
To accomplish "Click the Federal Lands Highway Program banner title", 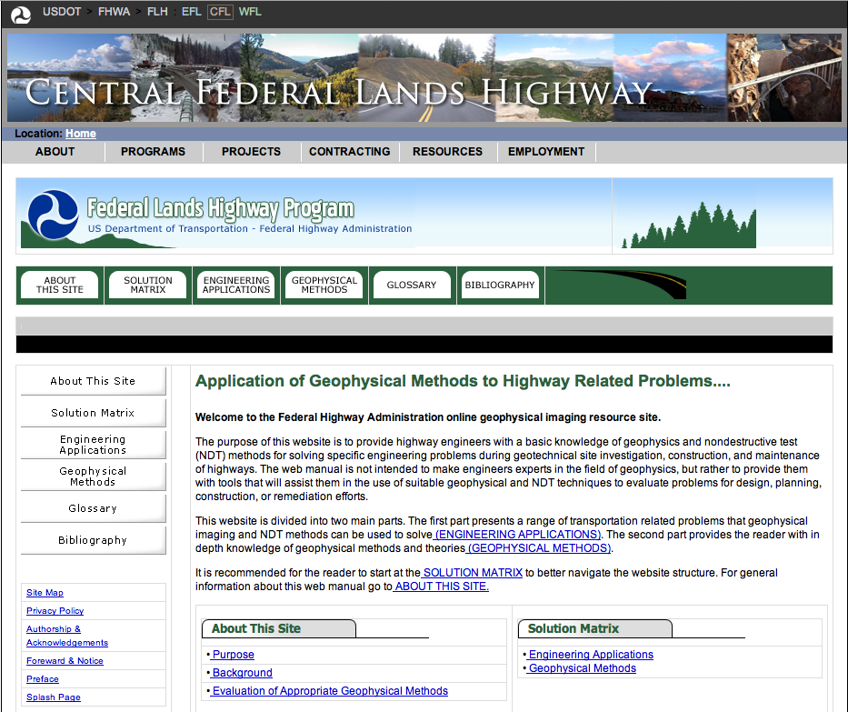I will click(x=221, y=208).
